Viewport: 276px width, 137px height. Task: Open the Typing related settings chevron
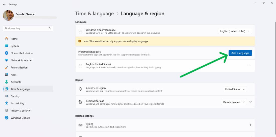point(251,125)
